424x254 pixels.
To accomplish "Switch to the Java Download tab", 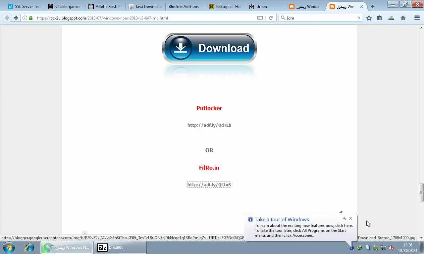I will coord(145,6).
